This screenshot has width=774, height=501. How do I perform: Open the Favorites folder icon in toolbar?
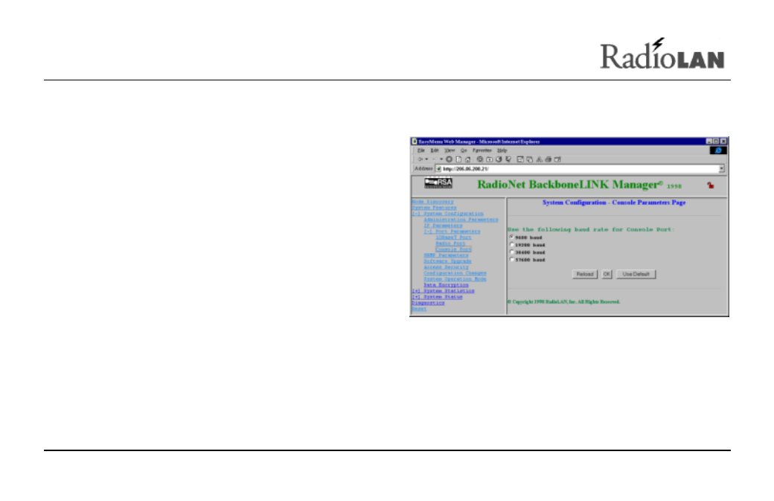(x=489, y=159)
